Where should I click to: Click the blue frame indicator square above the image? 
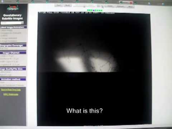94,10
